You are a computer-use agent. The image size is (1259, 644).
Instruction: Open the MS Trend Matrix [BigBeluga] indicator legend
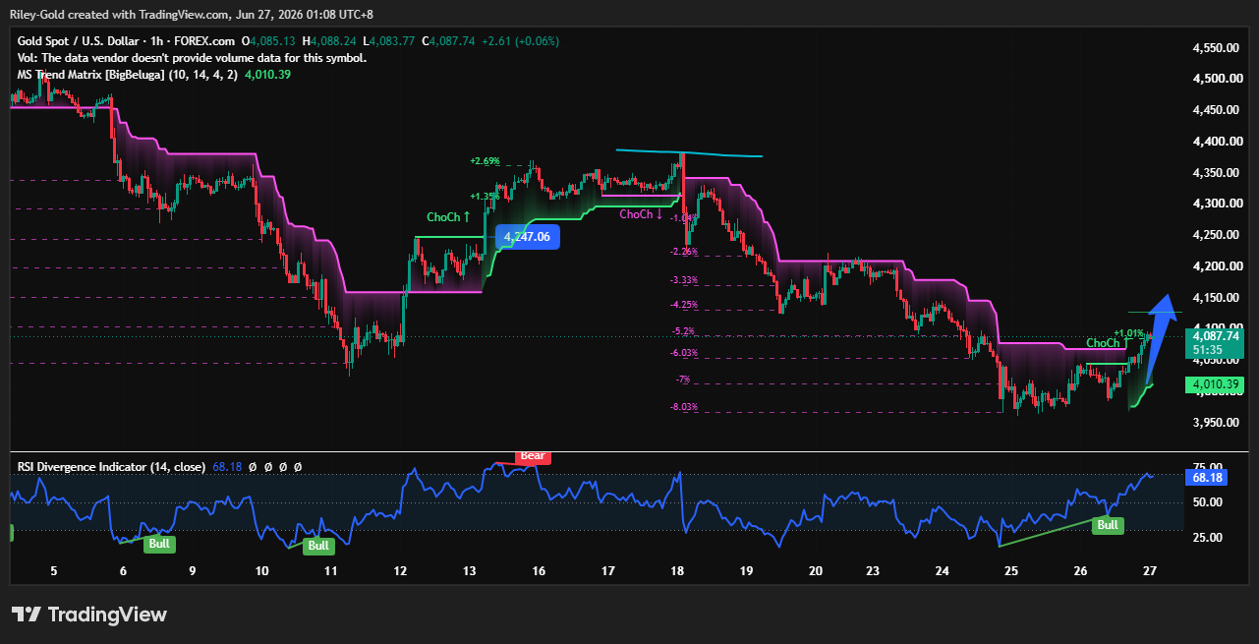pos(128,75)
